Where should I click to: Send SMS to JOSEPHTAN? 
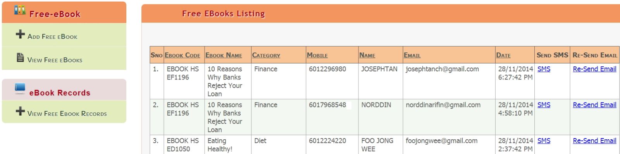click(544, 69)
